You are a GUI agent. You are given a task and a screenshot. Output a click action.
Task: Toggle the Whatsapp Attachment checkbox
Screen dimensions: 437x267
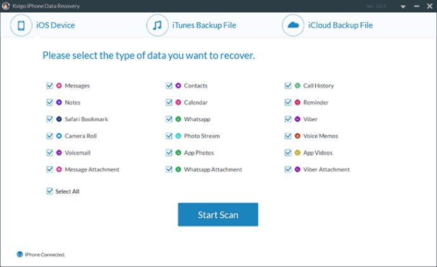point(169,170)
